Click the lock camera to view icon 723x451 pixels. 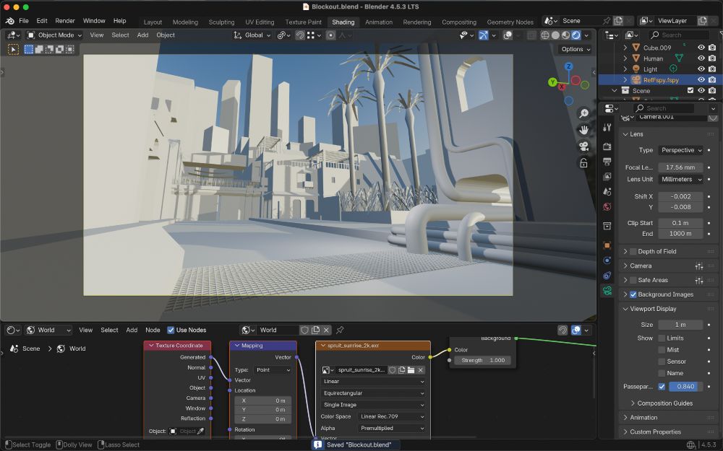(x=583, y=163)
